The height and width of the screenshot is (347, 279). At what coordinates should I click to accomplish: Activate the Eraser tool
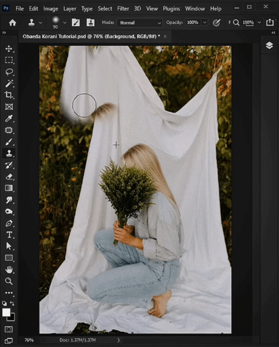[9, 177]
